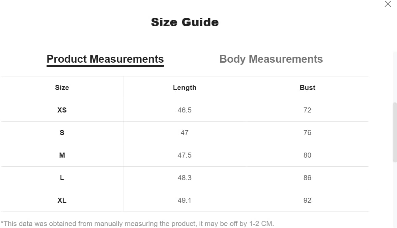Click the Length column header
The image size is (397, 228).
185,88
